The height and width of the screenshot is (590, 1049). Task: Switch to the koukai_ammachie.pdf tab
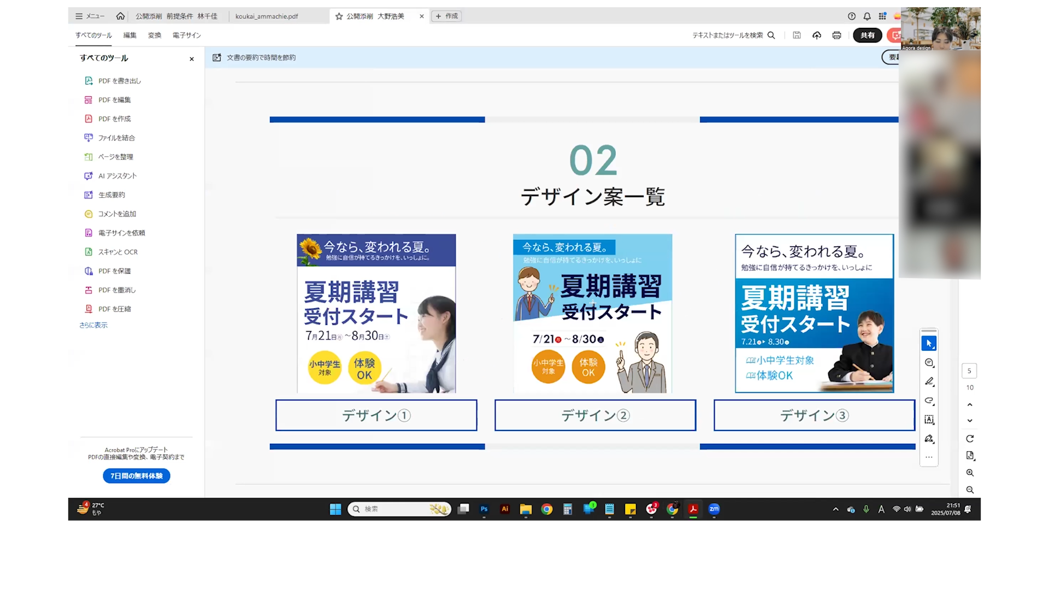[x=267, y=16]
